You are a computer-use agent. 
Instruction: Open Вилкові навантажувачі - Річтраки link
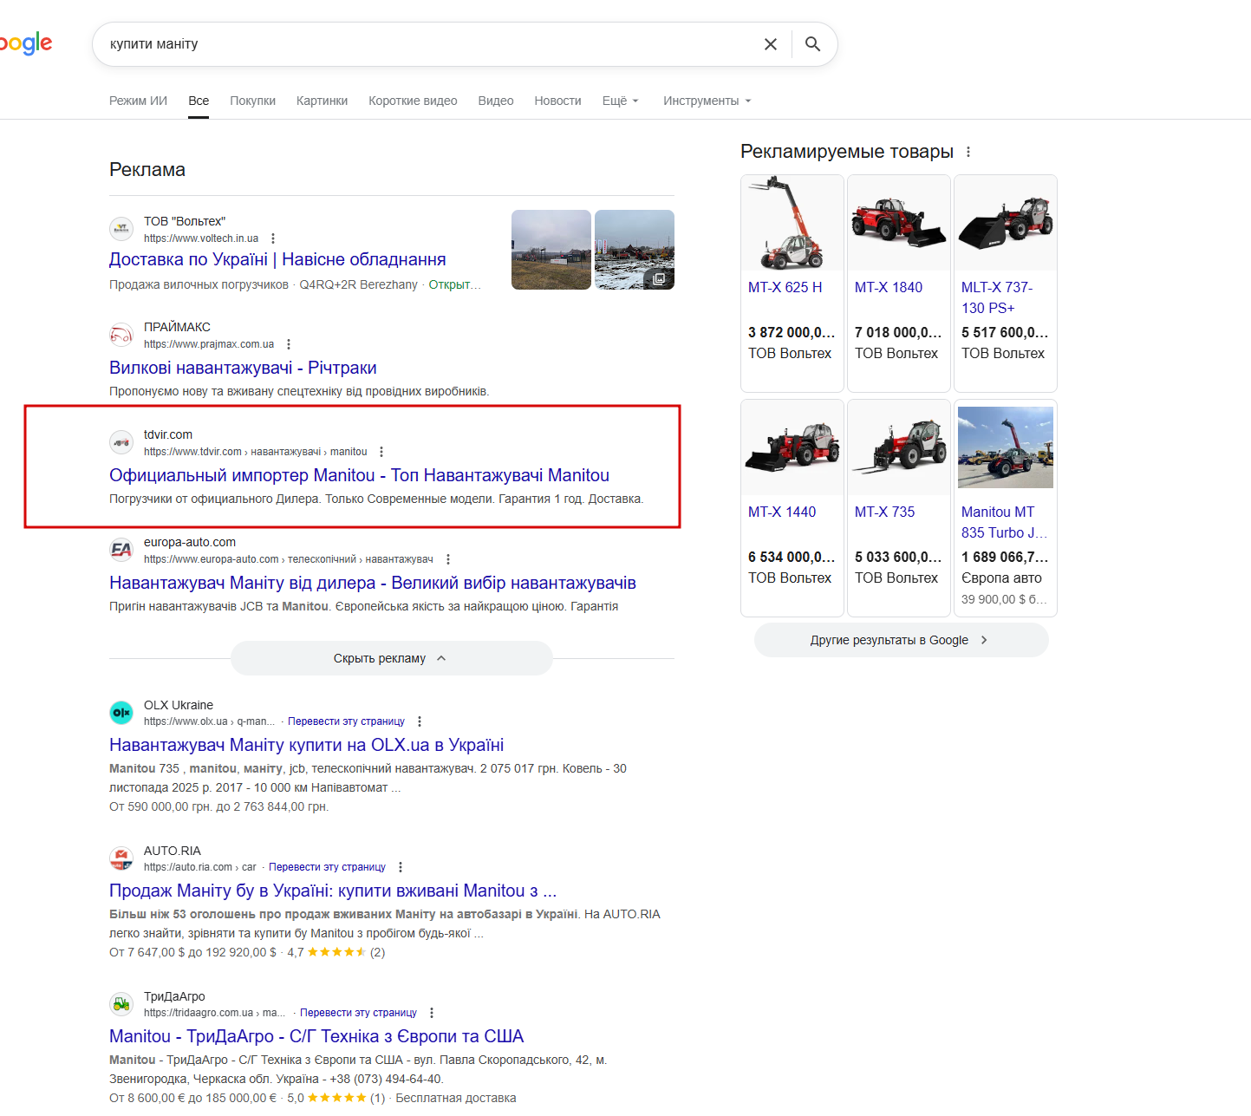click(243, 368)
